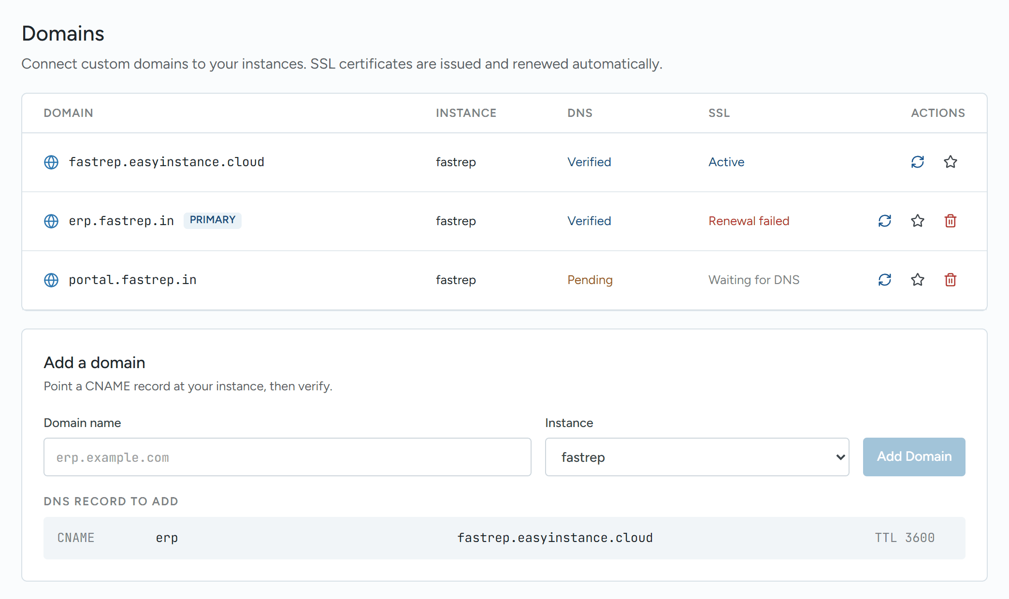
Task: Click the CNAME record type label
Action: click(x=76, y=538)
